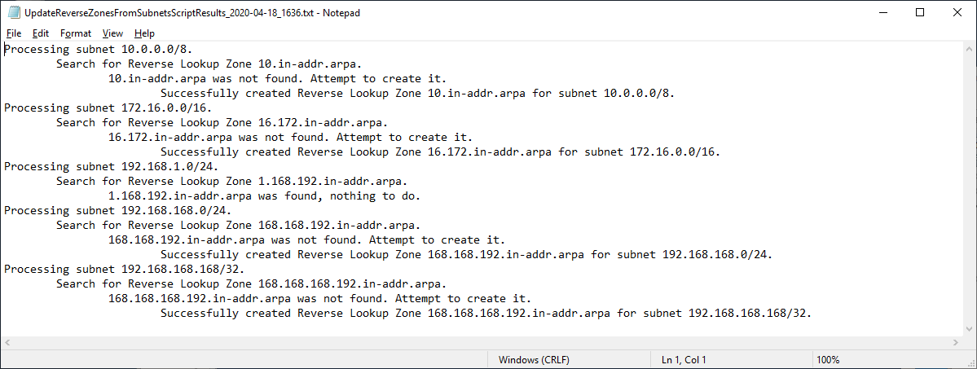Click the Ln 1, Col 1 status indicator

click(684, 360)
